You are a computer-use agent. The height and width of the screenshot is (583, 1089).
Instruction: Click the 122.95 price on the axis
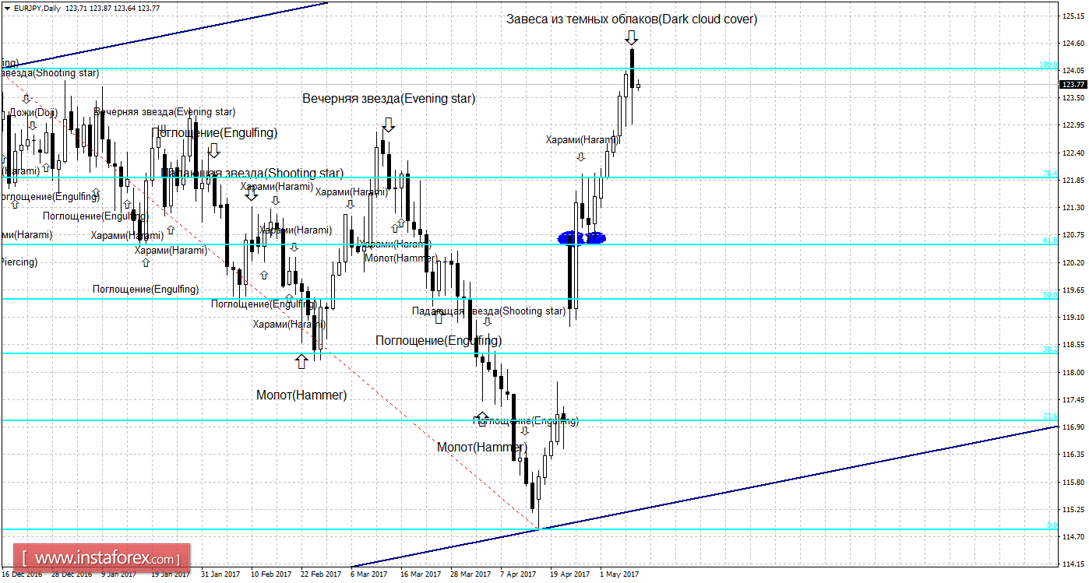[1073, 125]
